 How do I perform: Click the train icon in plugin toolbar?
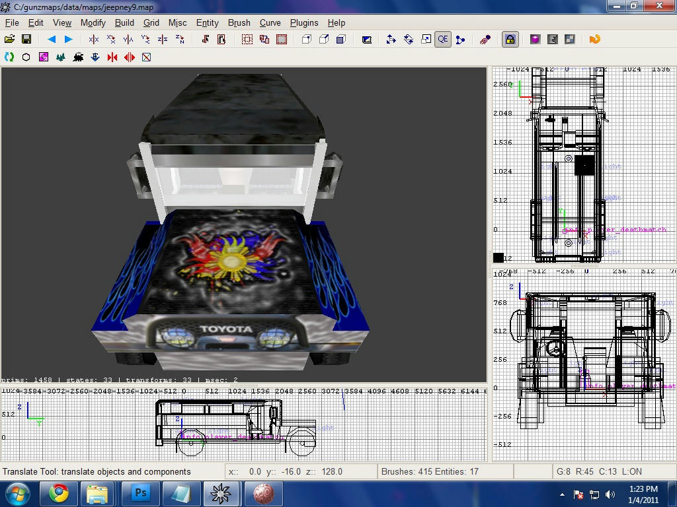point(78,57)
